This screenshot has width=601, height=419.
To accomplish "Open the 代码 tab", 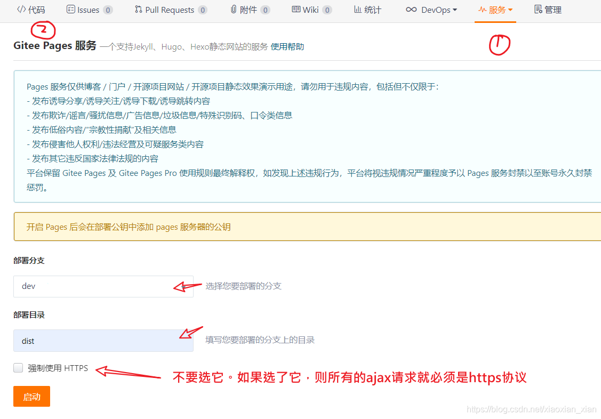I will 31,10.
